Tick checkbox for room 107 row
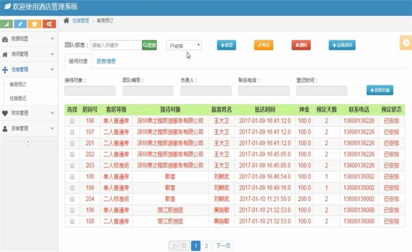 coord(72,132)
